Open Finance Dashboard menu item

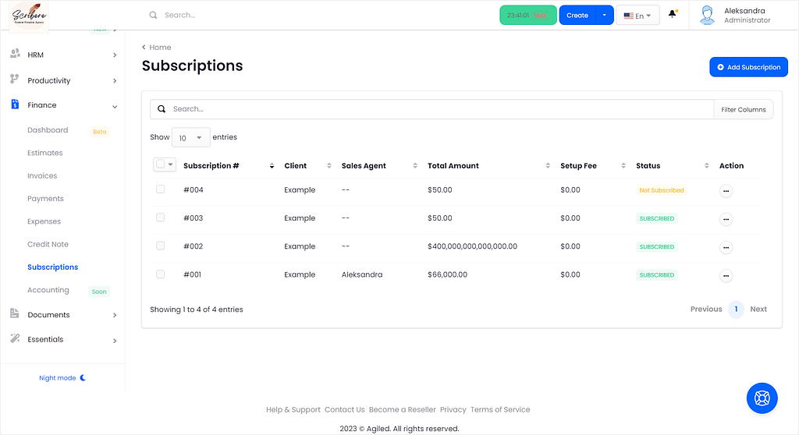point(48,130)
